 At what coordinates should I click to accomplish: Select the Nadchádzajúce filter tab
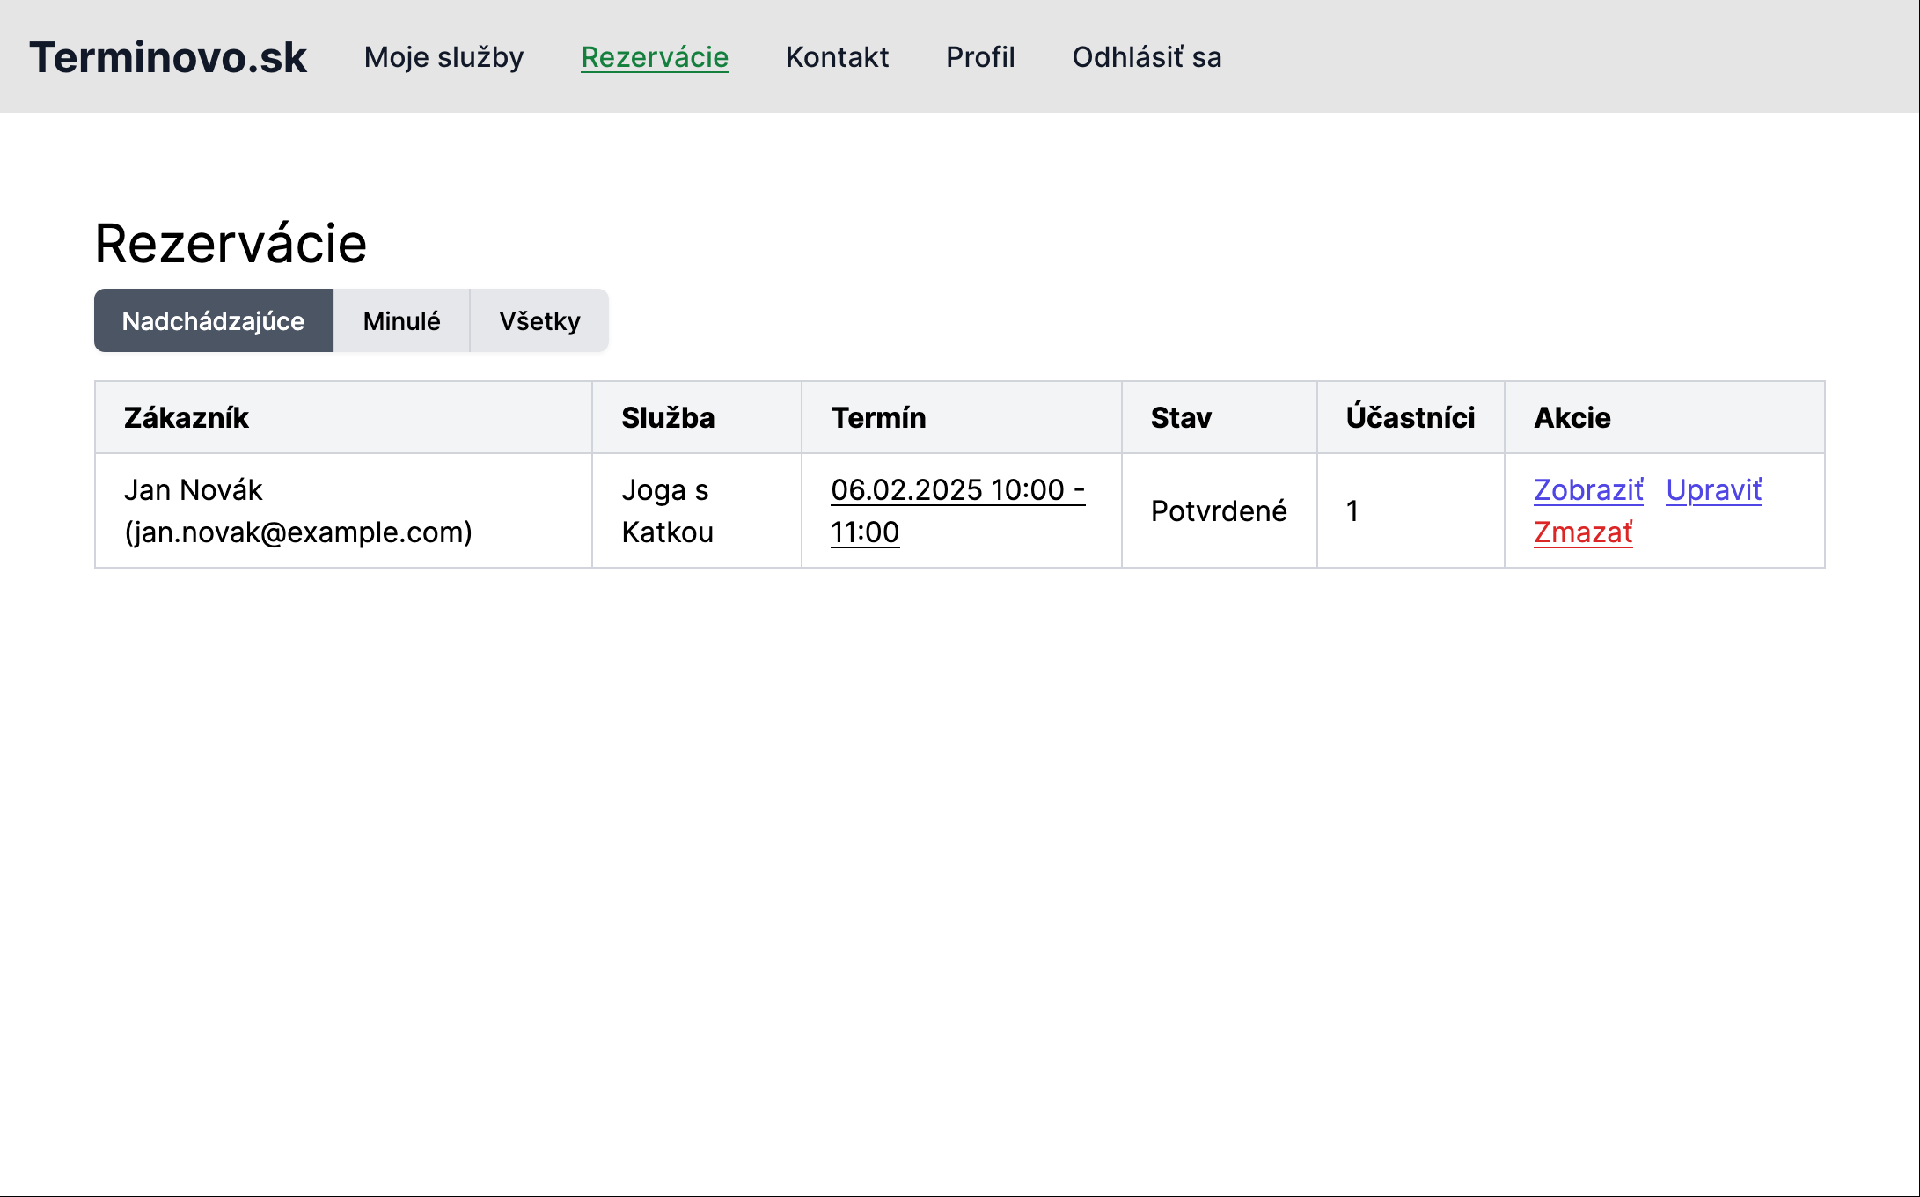(213, 321)
